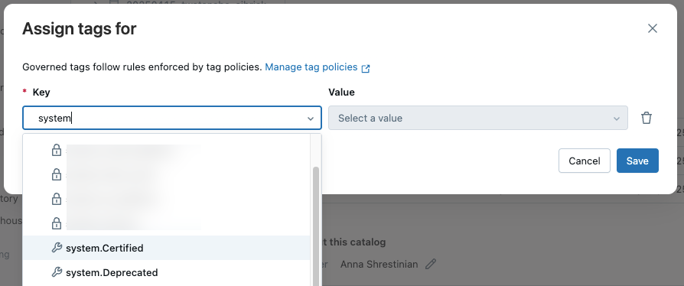Open the Select a value dropdown
Viewport: 684px width, 286px height.
(477, 118)
